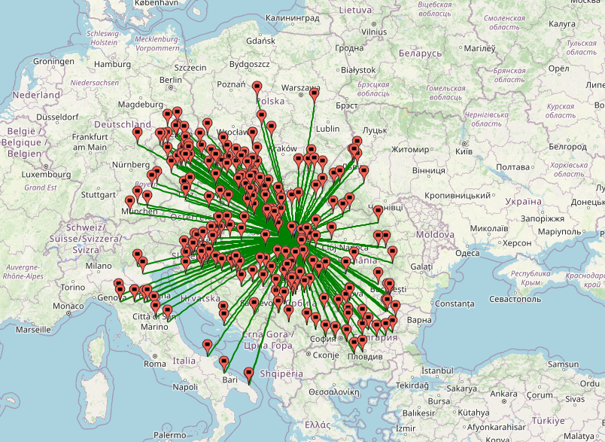Select the Lietuva country label

click(x=355, y=11)
